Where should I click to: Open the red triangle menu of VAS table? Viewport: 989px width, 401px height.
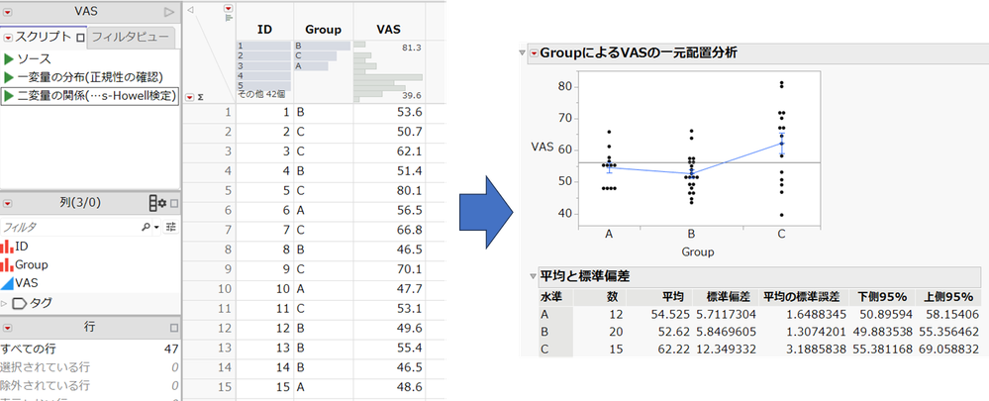9,11
